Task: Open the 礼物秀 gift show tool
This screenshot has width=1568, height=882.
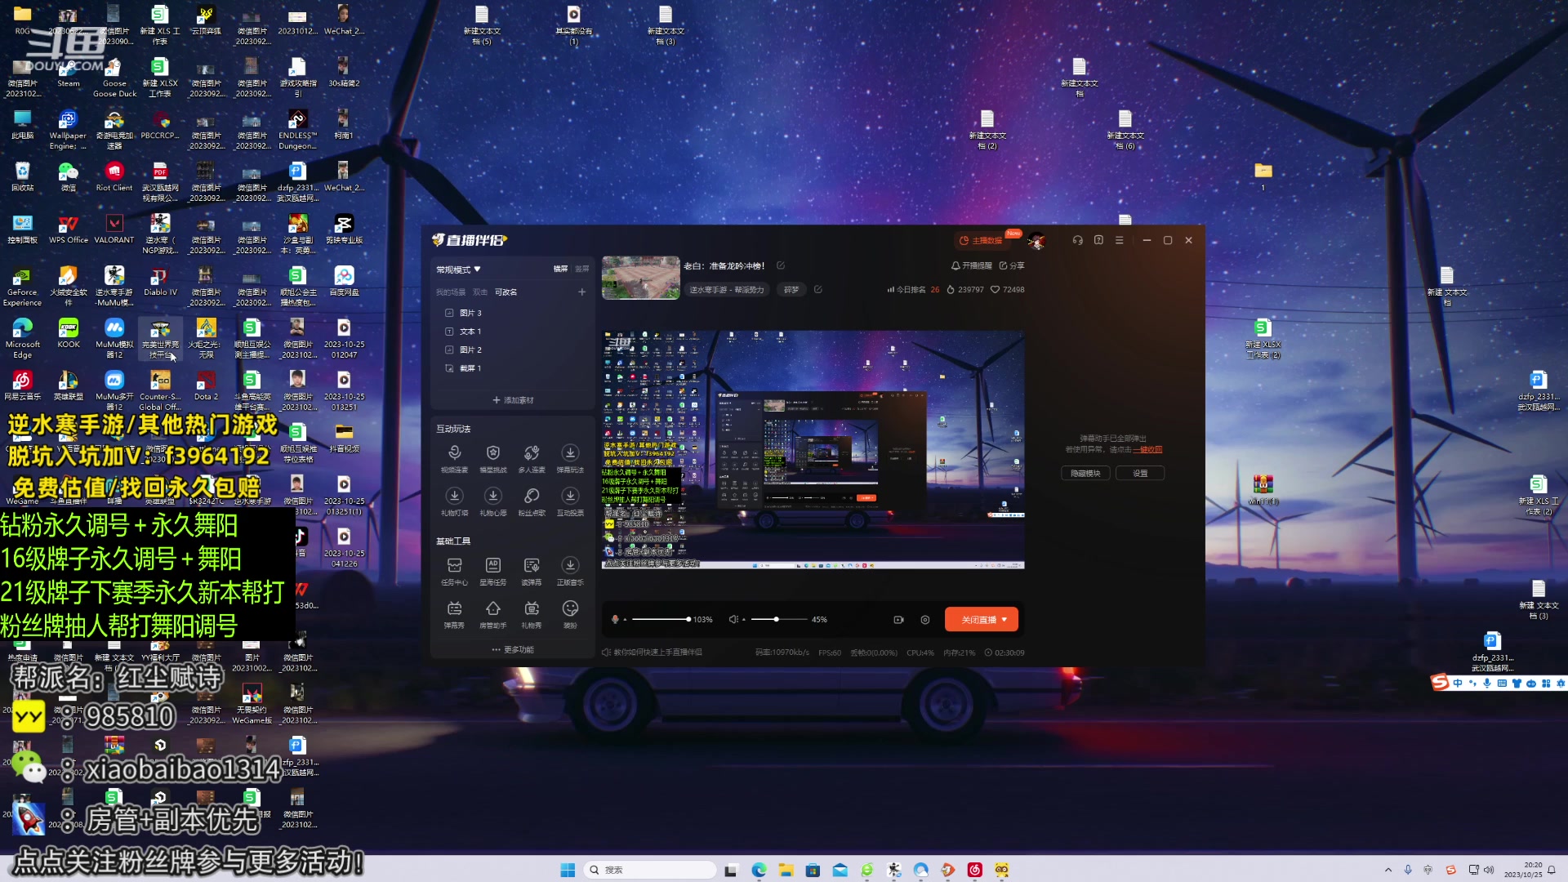Action: click(x=532, y=614)
